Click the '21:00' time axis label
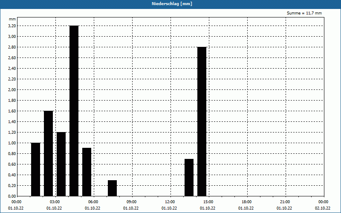341x213 pixels. [285, 202]
